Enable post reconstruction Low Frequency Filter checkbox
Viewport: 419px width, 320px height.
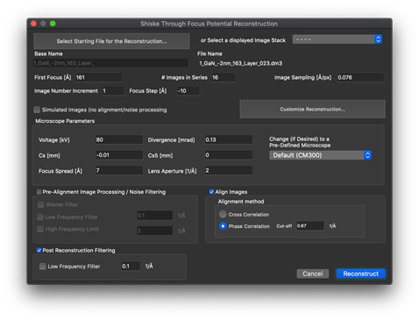[x=43, y=267]
